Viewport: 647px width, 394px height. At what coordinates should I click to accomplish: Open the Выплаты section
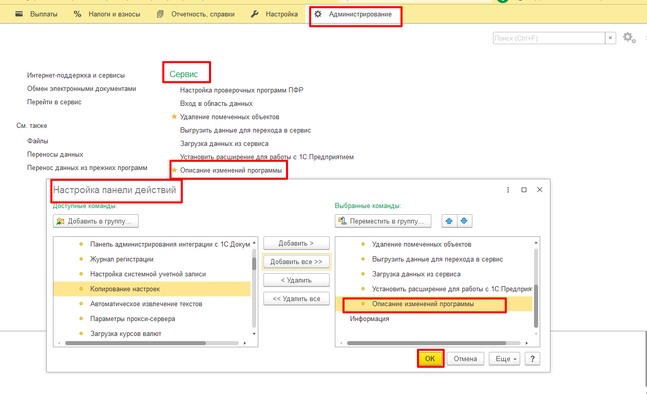click(x=37, y=14)
